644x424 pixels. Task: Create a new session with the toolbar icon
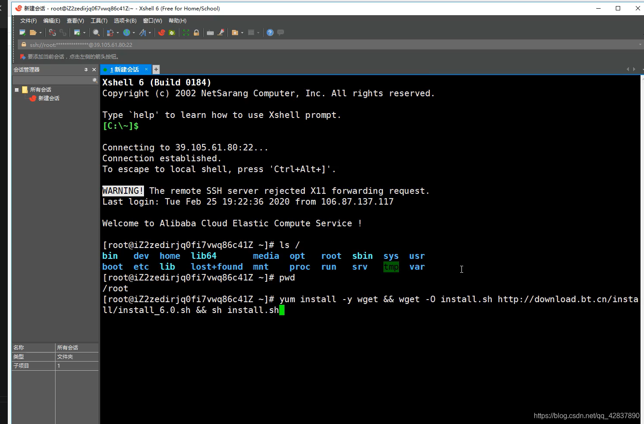click(x=23, y=33)
